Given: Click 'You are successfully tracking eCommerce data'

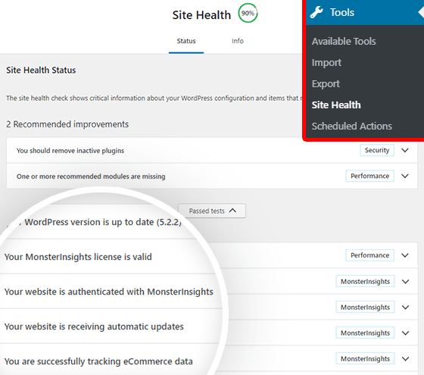Looking at the screenshot, I should pos(98,361).
